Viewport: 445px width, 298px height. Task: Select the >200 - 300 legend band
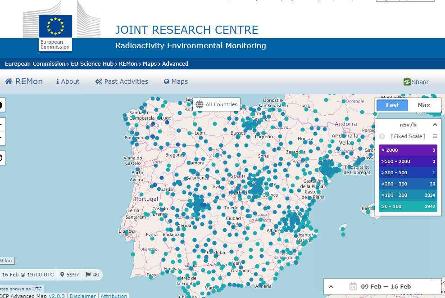pos(408,184)
